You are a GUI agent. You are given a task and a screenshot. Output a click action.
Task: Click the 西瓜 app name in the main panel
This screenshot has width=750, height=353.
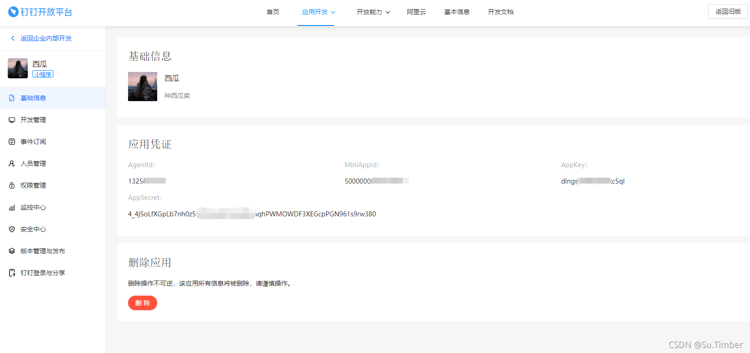pyautogui.click(x=172, y=78)
